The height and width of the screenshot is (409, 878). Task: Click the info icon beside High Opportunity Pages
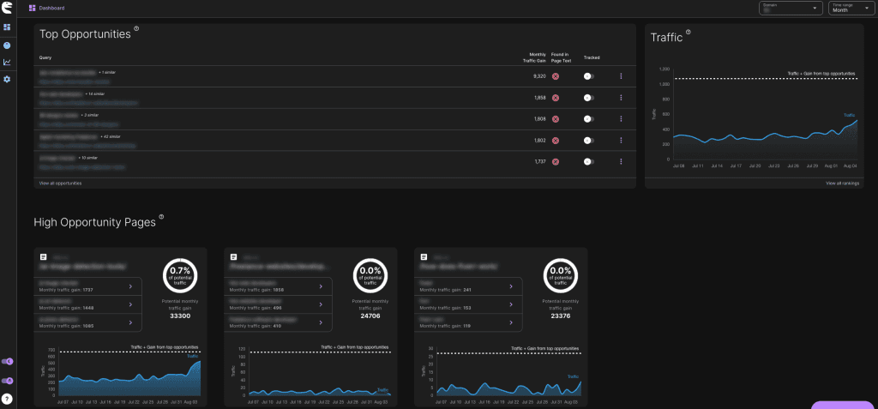(161, 217)
